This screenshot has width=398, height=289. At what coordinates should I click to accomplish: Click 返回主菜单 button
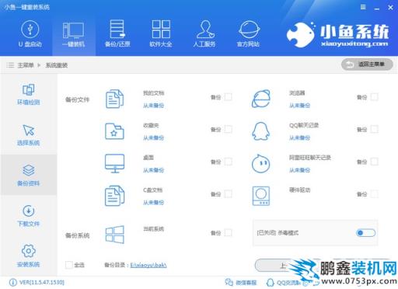[367, 64]
